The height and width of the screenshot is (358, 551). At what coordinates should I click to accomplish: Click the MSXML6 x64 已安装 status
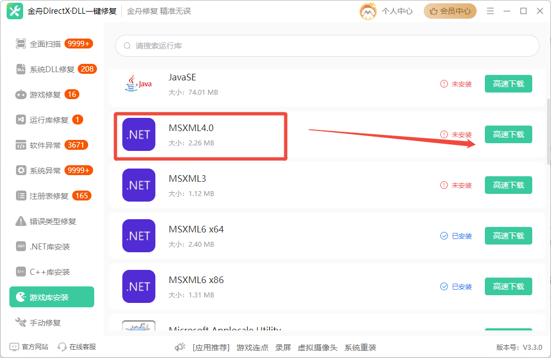pos(456,236)
